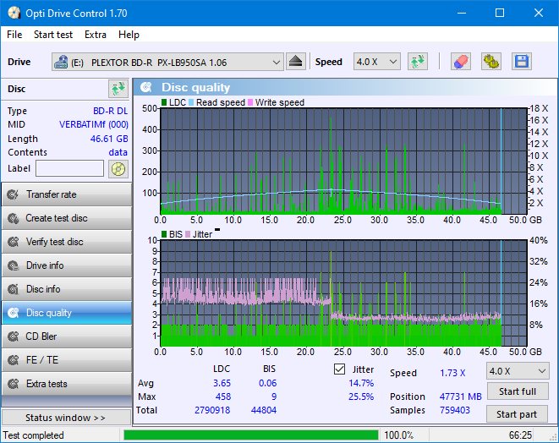Open Extra tests page
559x443 pixels.
pos(67,384)
